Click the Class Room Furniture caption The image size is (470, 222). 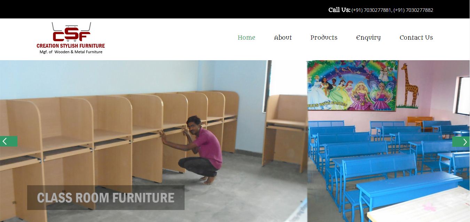(105, 198)
